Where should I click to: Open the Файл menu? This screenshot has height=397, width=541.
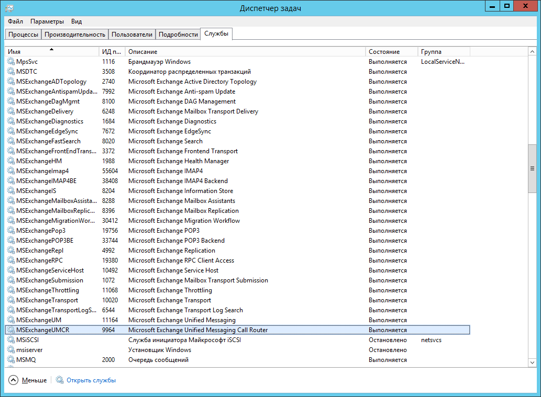click(x=16, y=21)
